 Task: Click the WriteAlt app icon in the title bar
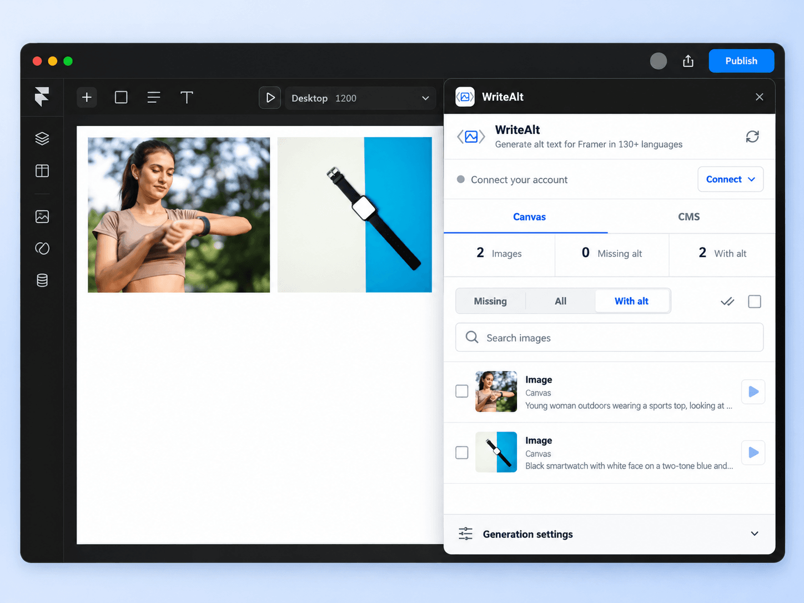tap(465, 97)
